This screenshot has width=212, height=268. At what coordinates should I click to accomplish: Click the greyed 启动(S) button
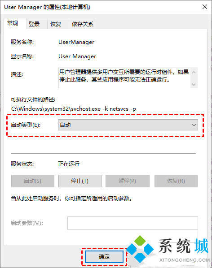point(32,181)
